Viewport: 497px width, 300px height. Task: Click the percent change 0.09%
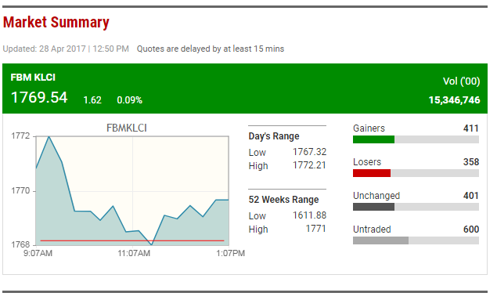(130, 100)
